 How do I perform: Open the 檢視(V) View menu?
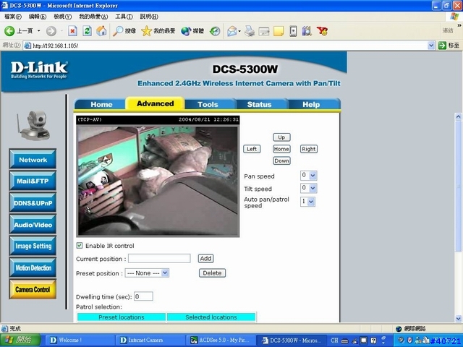tap(63, 17)
